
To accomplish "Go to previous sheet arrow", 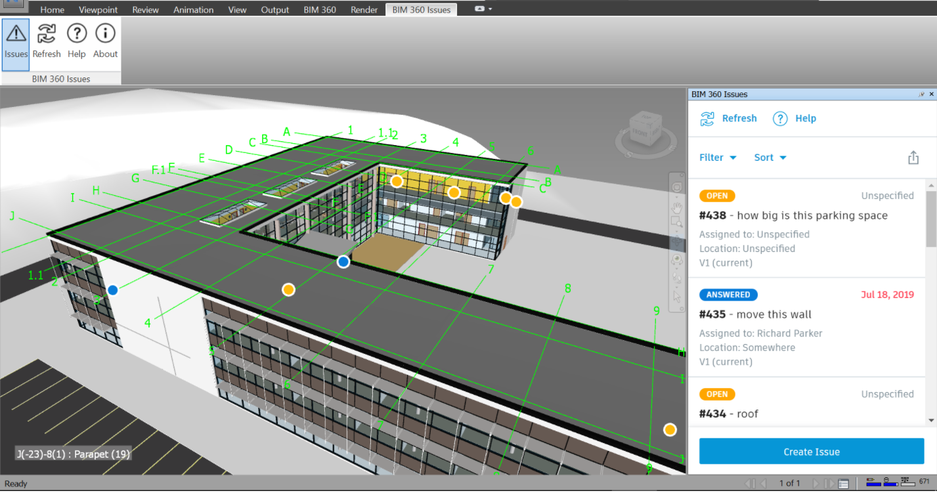I will (x=763, y=484).
